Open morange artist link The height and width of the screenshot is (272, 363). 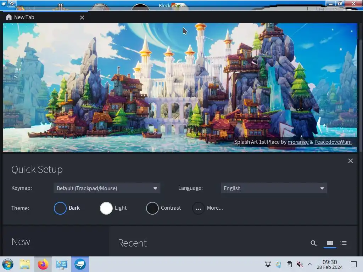pyautogui.click(x=298, y=142)
